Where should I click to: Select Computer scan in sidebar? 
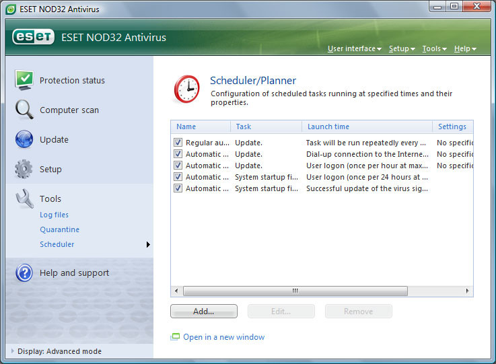click(x=69, y=110)
